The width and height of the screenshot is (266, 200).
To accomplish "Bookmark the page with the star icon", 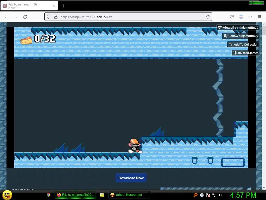I will [x=208, y=17].
